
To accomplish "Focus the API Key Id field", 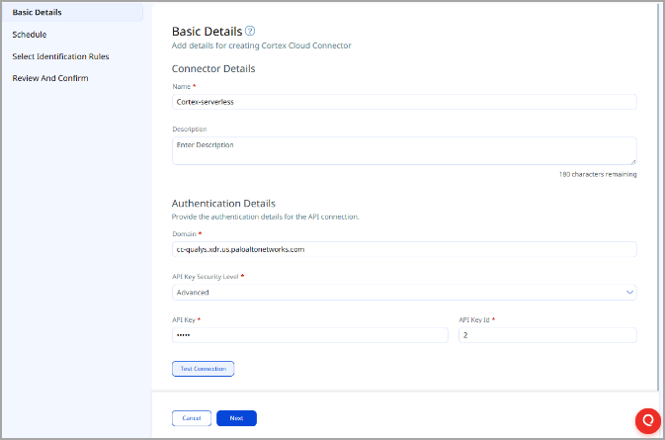I will coord(547,335).
